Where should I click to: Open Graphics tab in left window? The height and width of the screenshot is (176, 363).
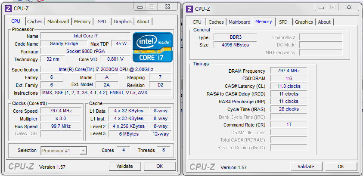(123, 22)
